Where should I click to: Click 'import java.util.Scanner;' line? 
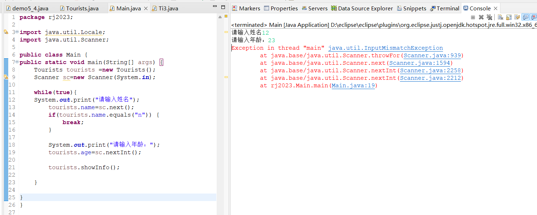coord(64,40)
